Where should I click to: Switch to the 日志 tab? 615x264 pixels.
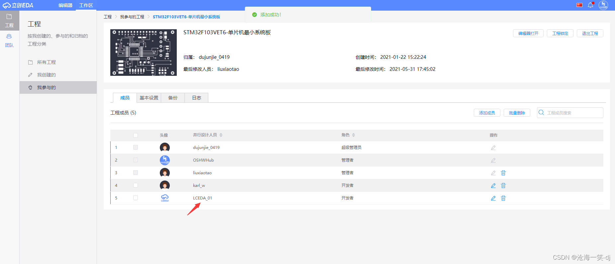click(197, 98)
